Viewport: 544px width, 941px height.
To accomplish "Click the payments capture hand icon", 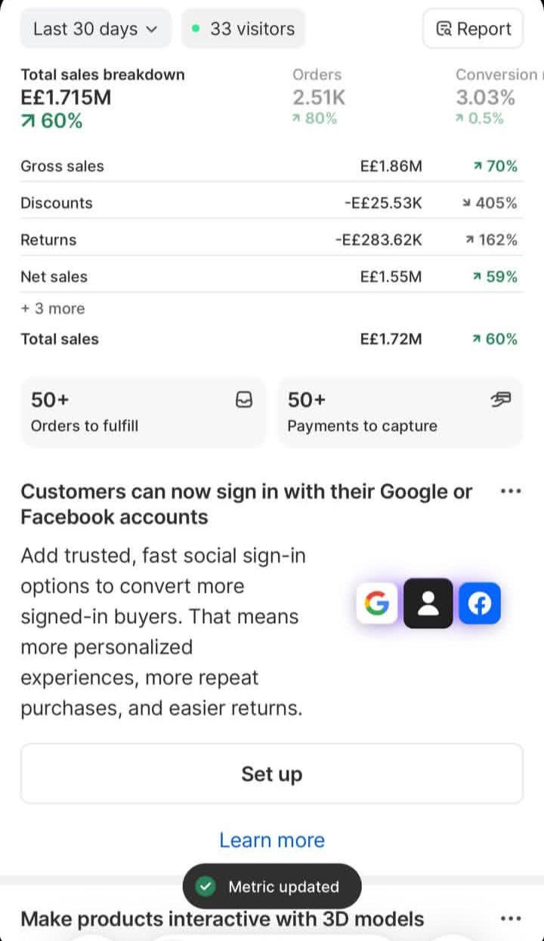I will point(500,400).
